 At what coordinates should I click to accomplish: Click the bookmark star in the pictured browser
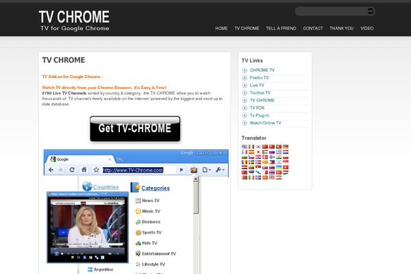[x=96, y=170]
